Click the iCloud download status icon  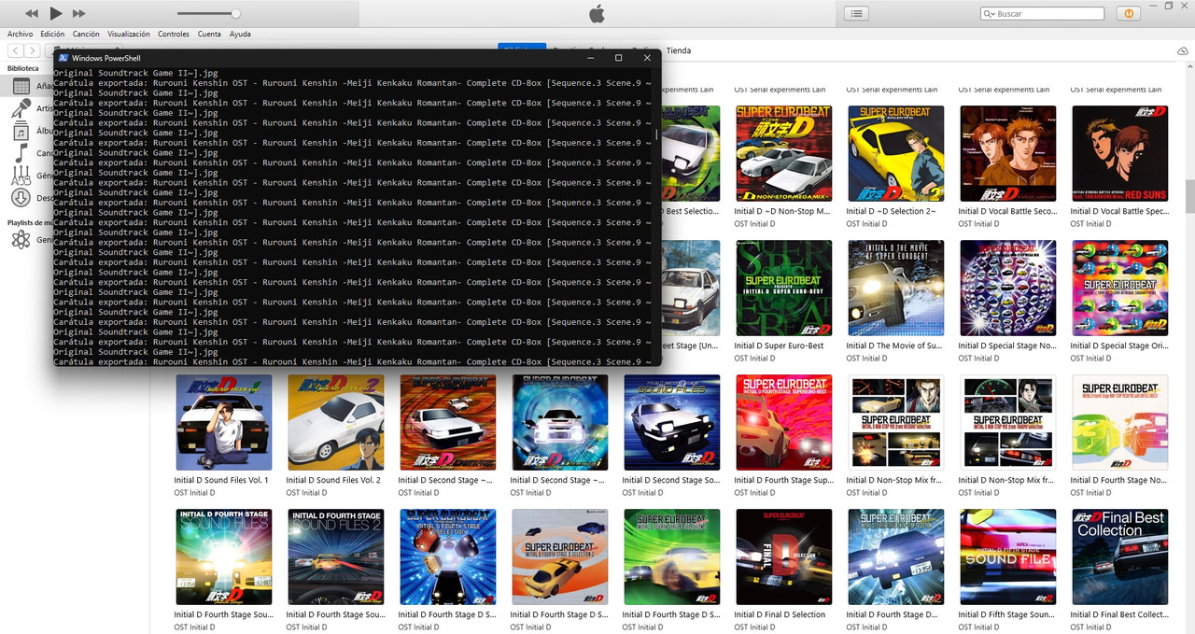(x=1183, y=50)
